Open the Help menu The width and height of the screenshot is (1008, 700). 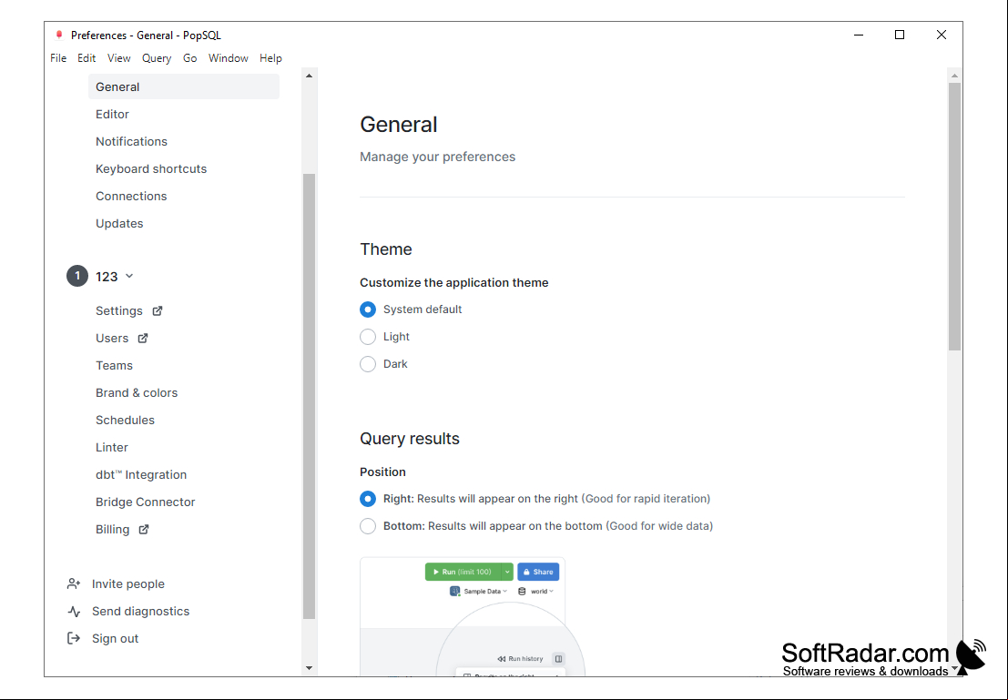pos(270,58)
